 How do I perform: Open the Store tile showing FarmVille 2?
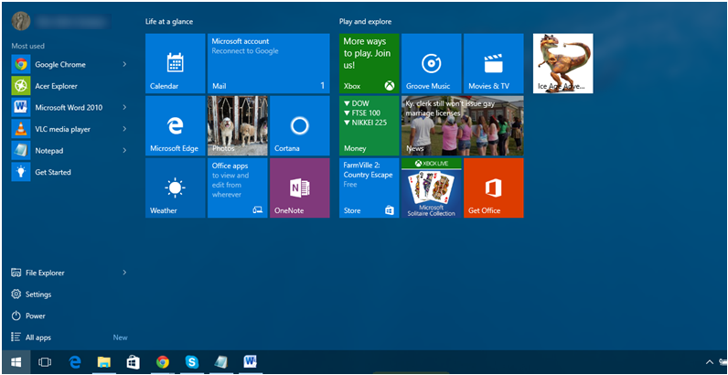369,187
